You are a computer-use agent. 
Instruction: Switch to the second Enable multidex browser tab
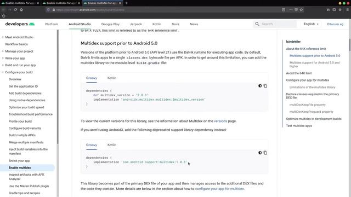click(61, 3)
